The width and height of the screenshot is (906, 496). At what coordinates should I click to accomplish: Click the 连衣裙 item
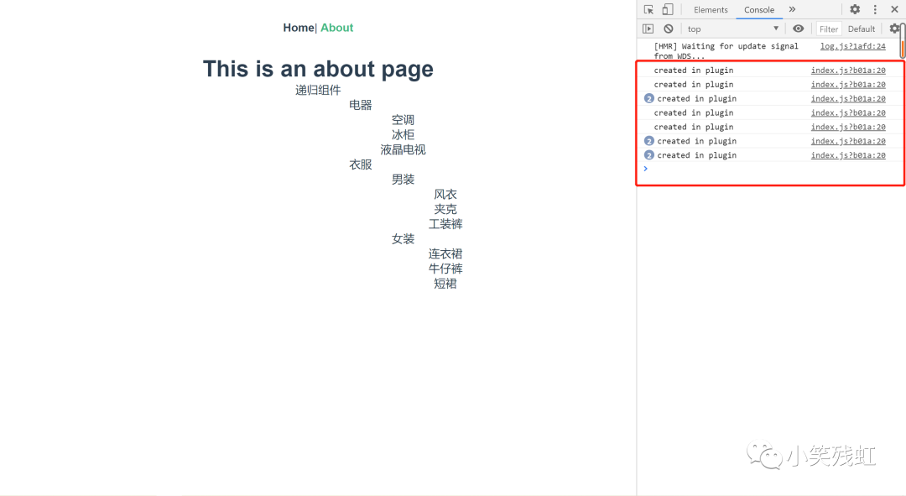[445, 254]
